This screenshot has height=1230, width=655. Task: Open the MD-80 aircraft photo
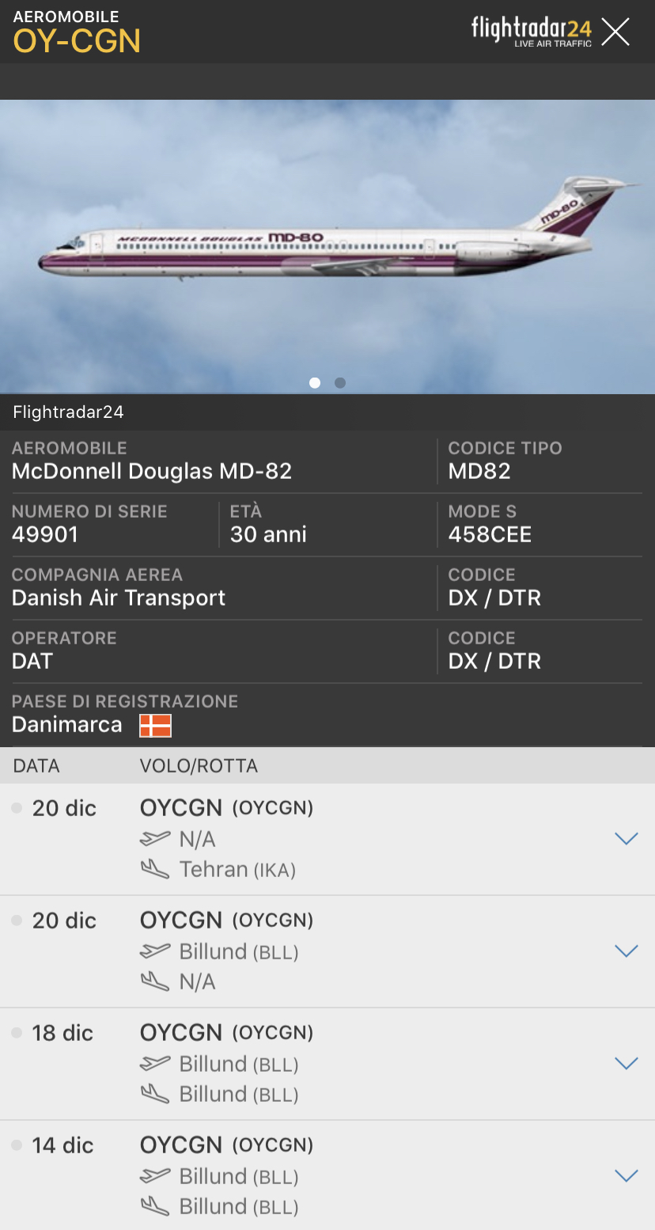point(327,237)
